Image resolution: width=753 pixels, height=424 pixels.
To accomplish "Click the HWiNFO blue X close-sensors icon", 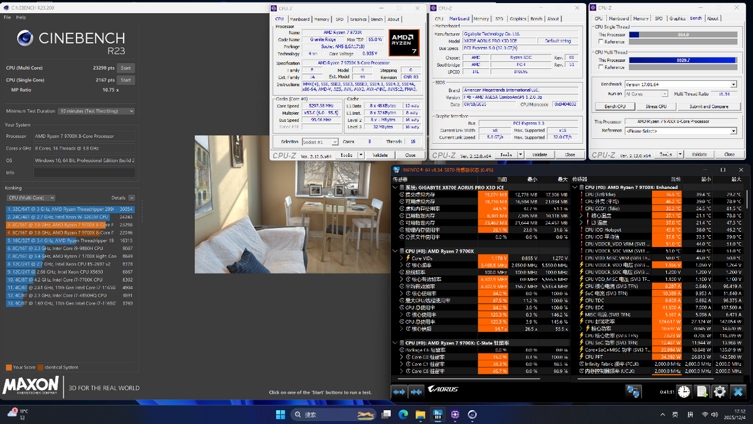I will pos(739,391).
